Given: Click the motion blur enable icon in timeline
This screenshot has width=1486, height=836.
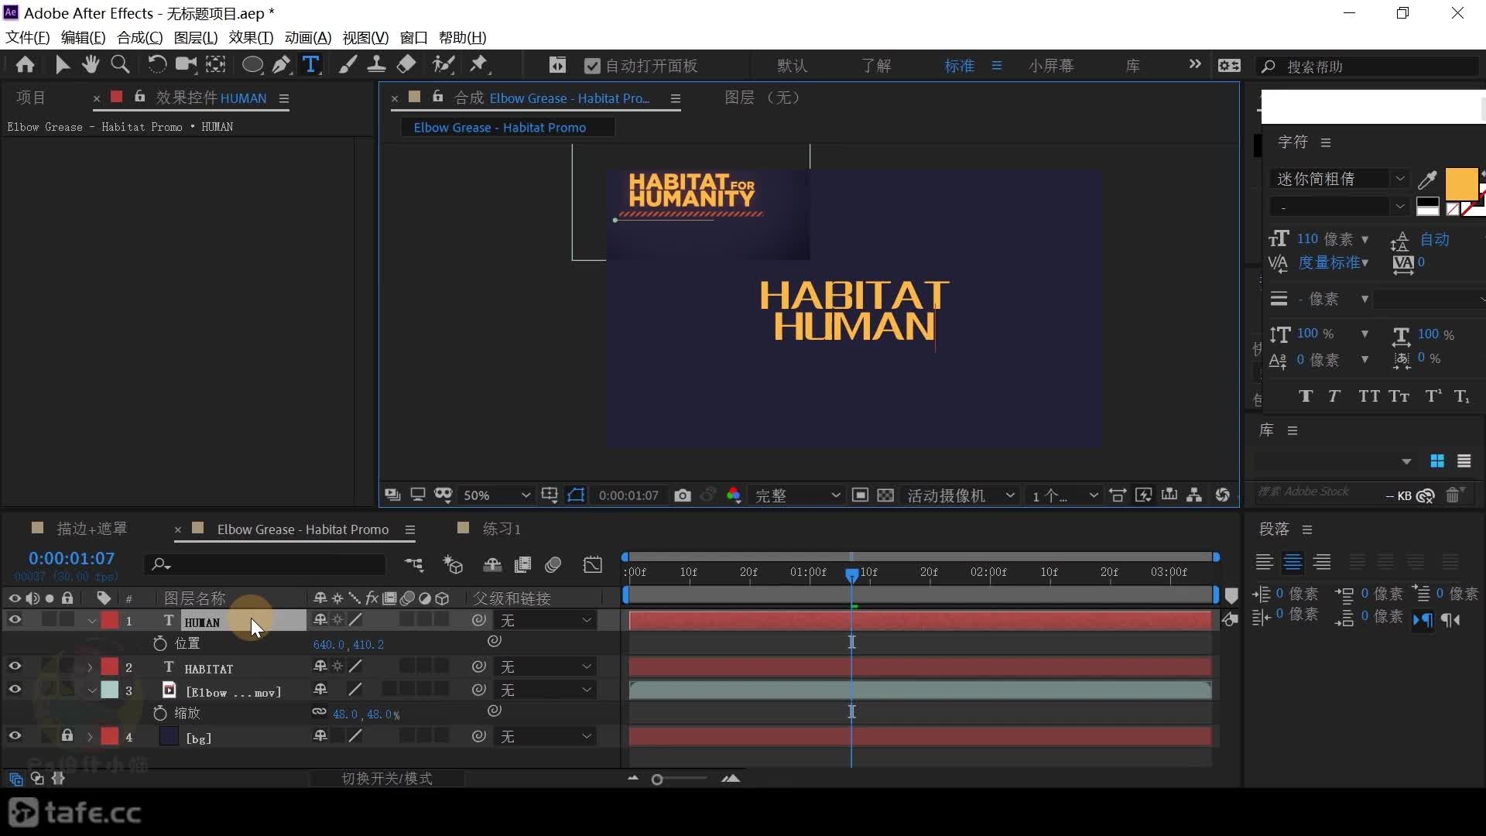Looking at the screenshot, I should (553, 565).
